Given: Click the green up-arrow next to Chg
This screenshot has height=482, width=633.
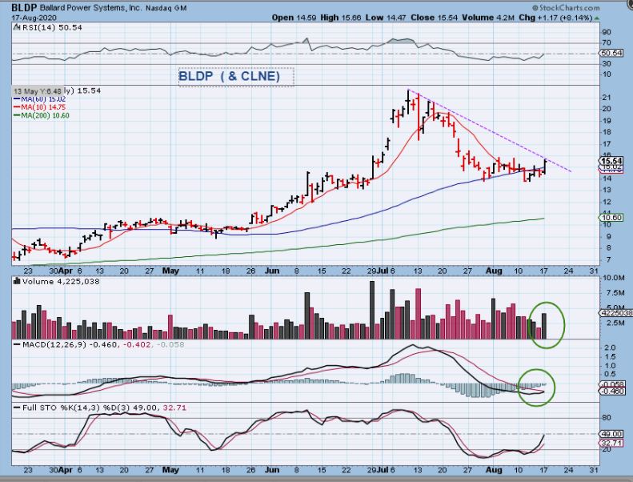Looking at the screenshot, I should pos(597,18).
